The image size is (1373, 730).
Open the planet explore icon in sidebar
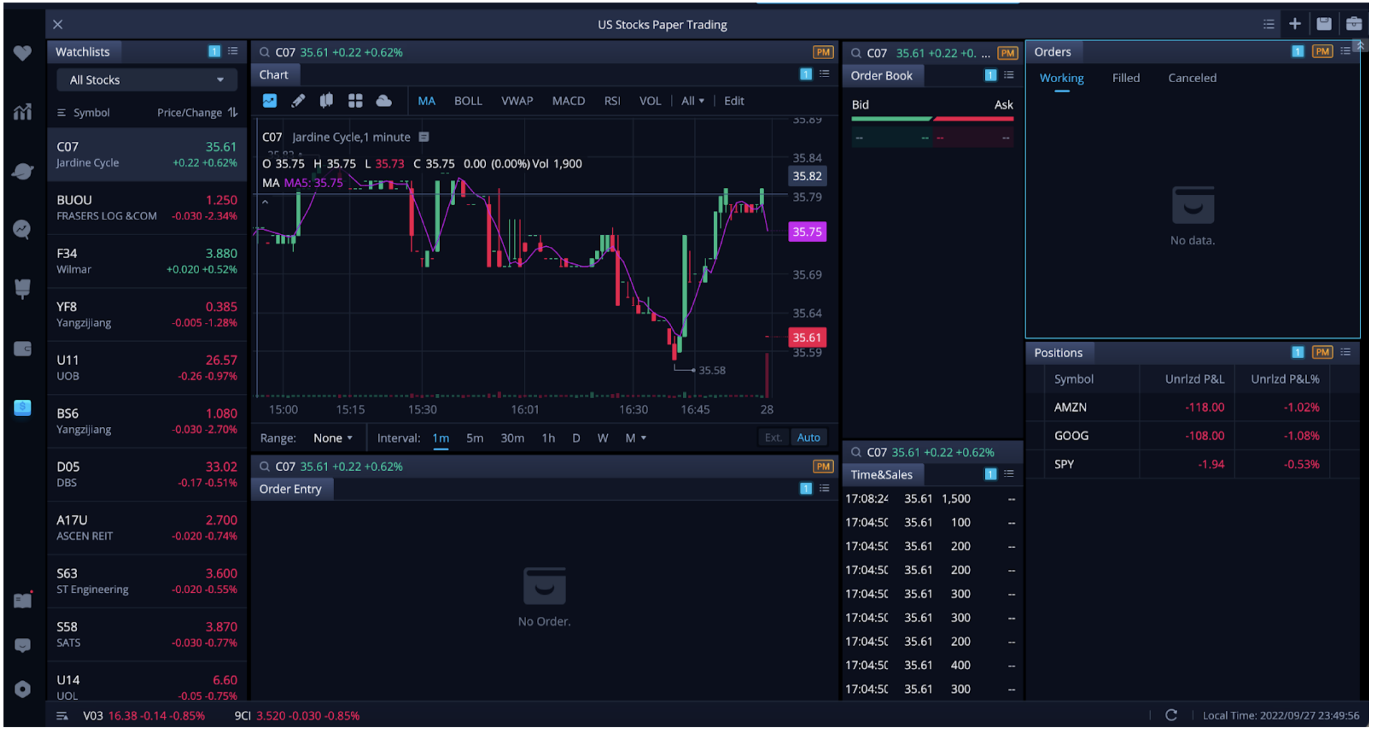[x=23, y=171]
